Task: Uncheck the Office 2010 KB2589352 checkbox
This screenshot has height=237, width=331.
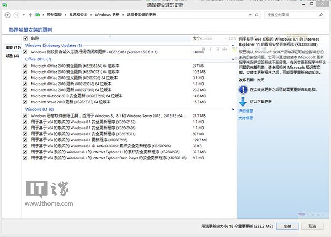Action: pyautogui.click(x=25, y=84)
